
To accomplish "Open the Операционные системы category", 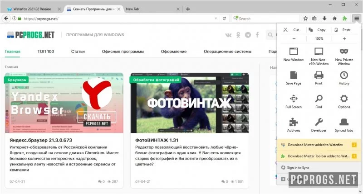I will (x=228, y=52).
